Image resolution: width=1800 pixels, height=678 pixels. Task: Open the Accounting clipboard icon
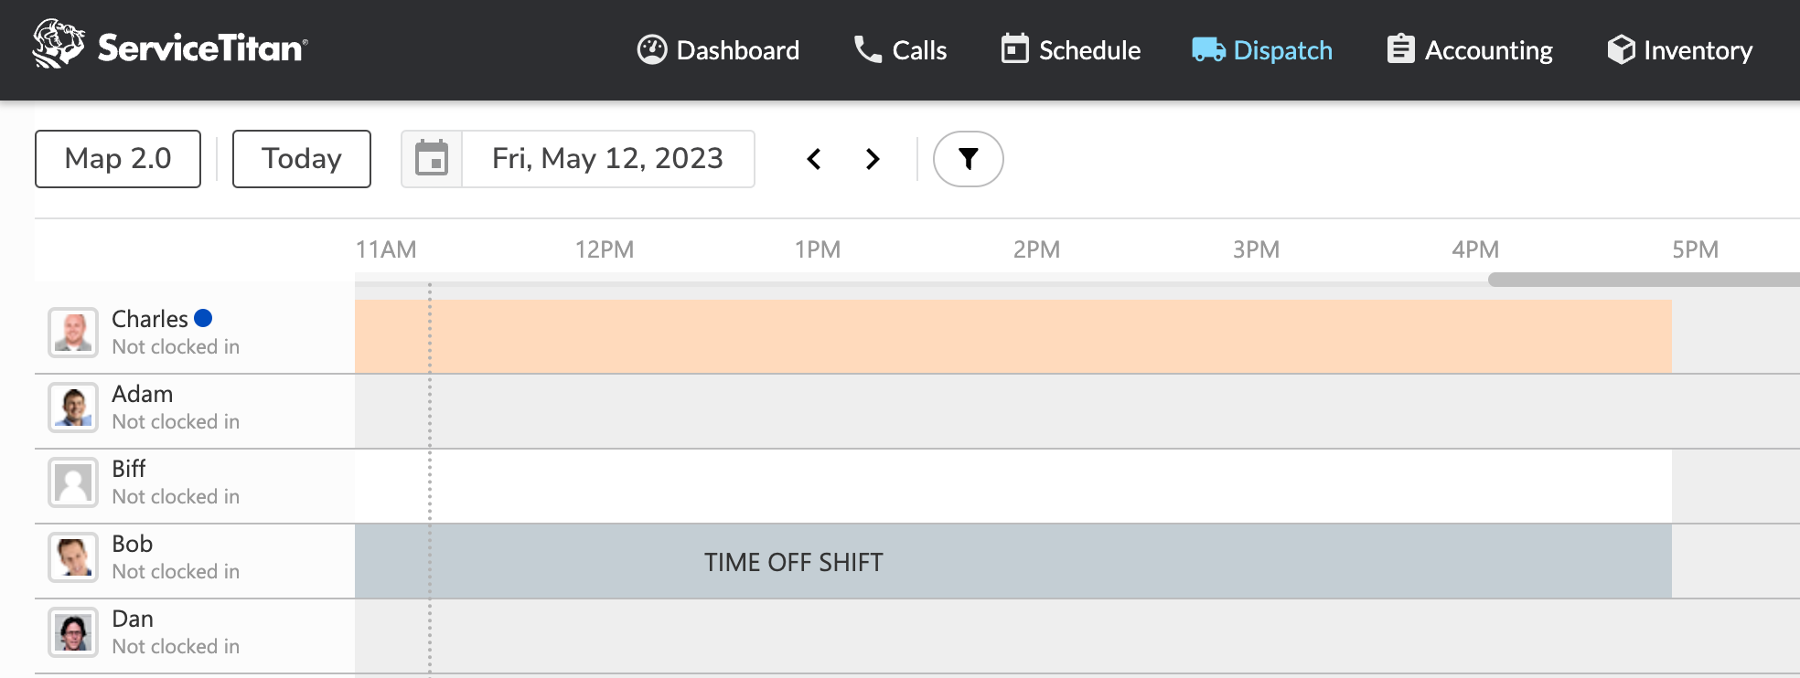(x=1398, y=49)
